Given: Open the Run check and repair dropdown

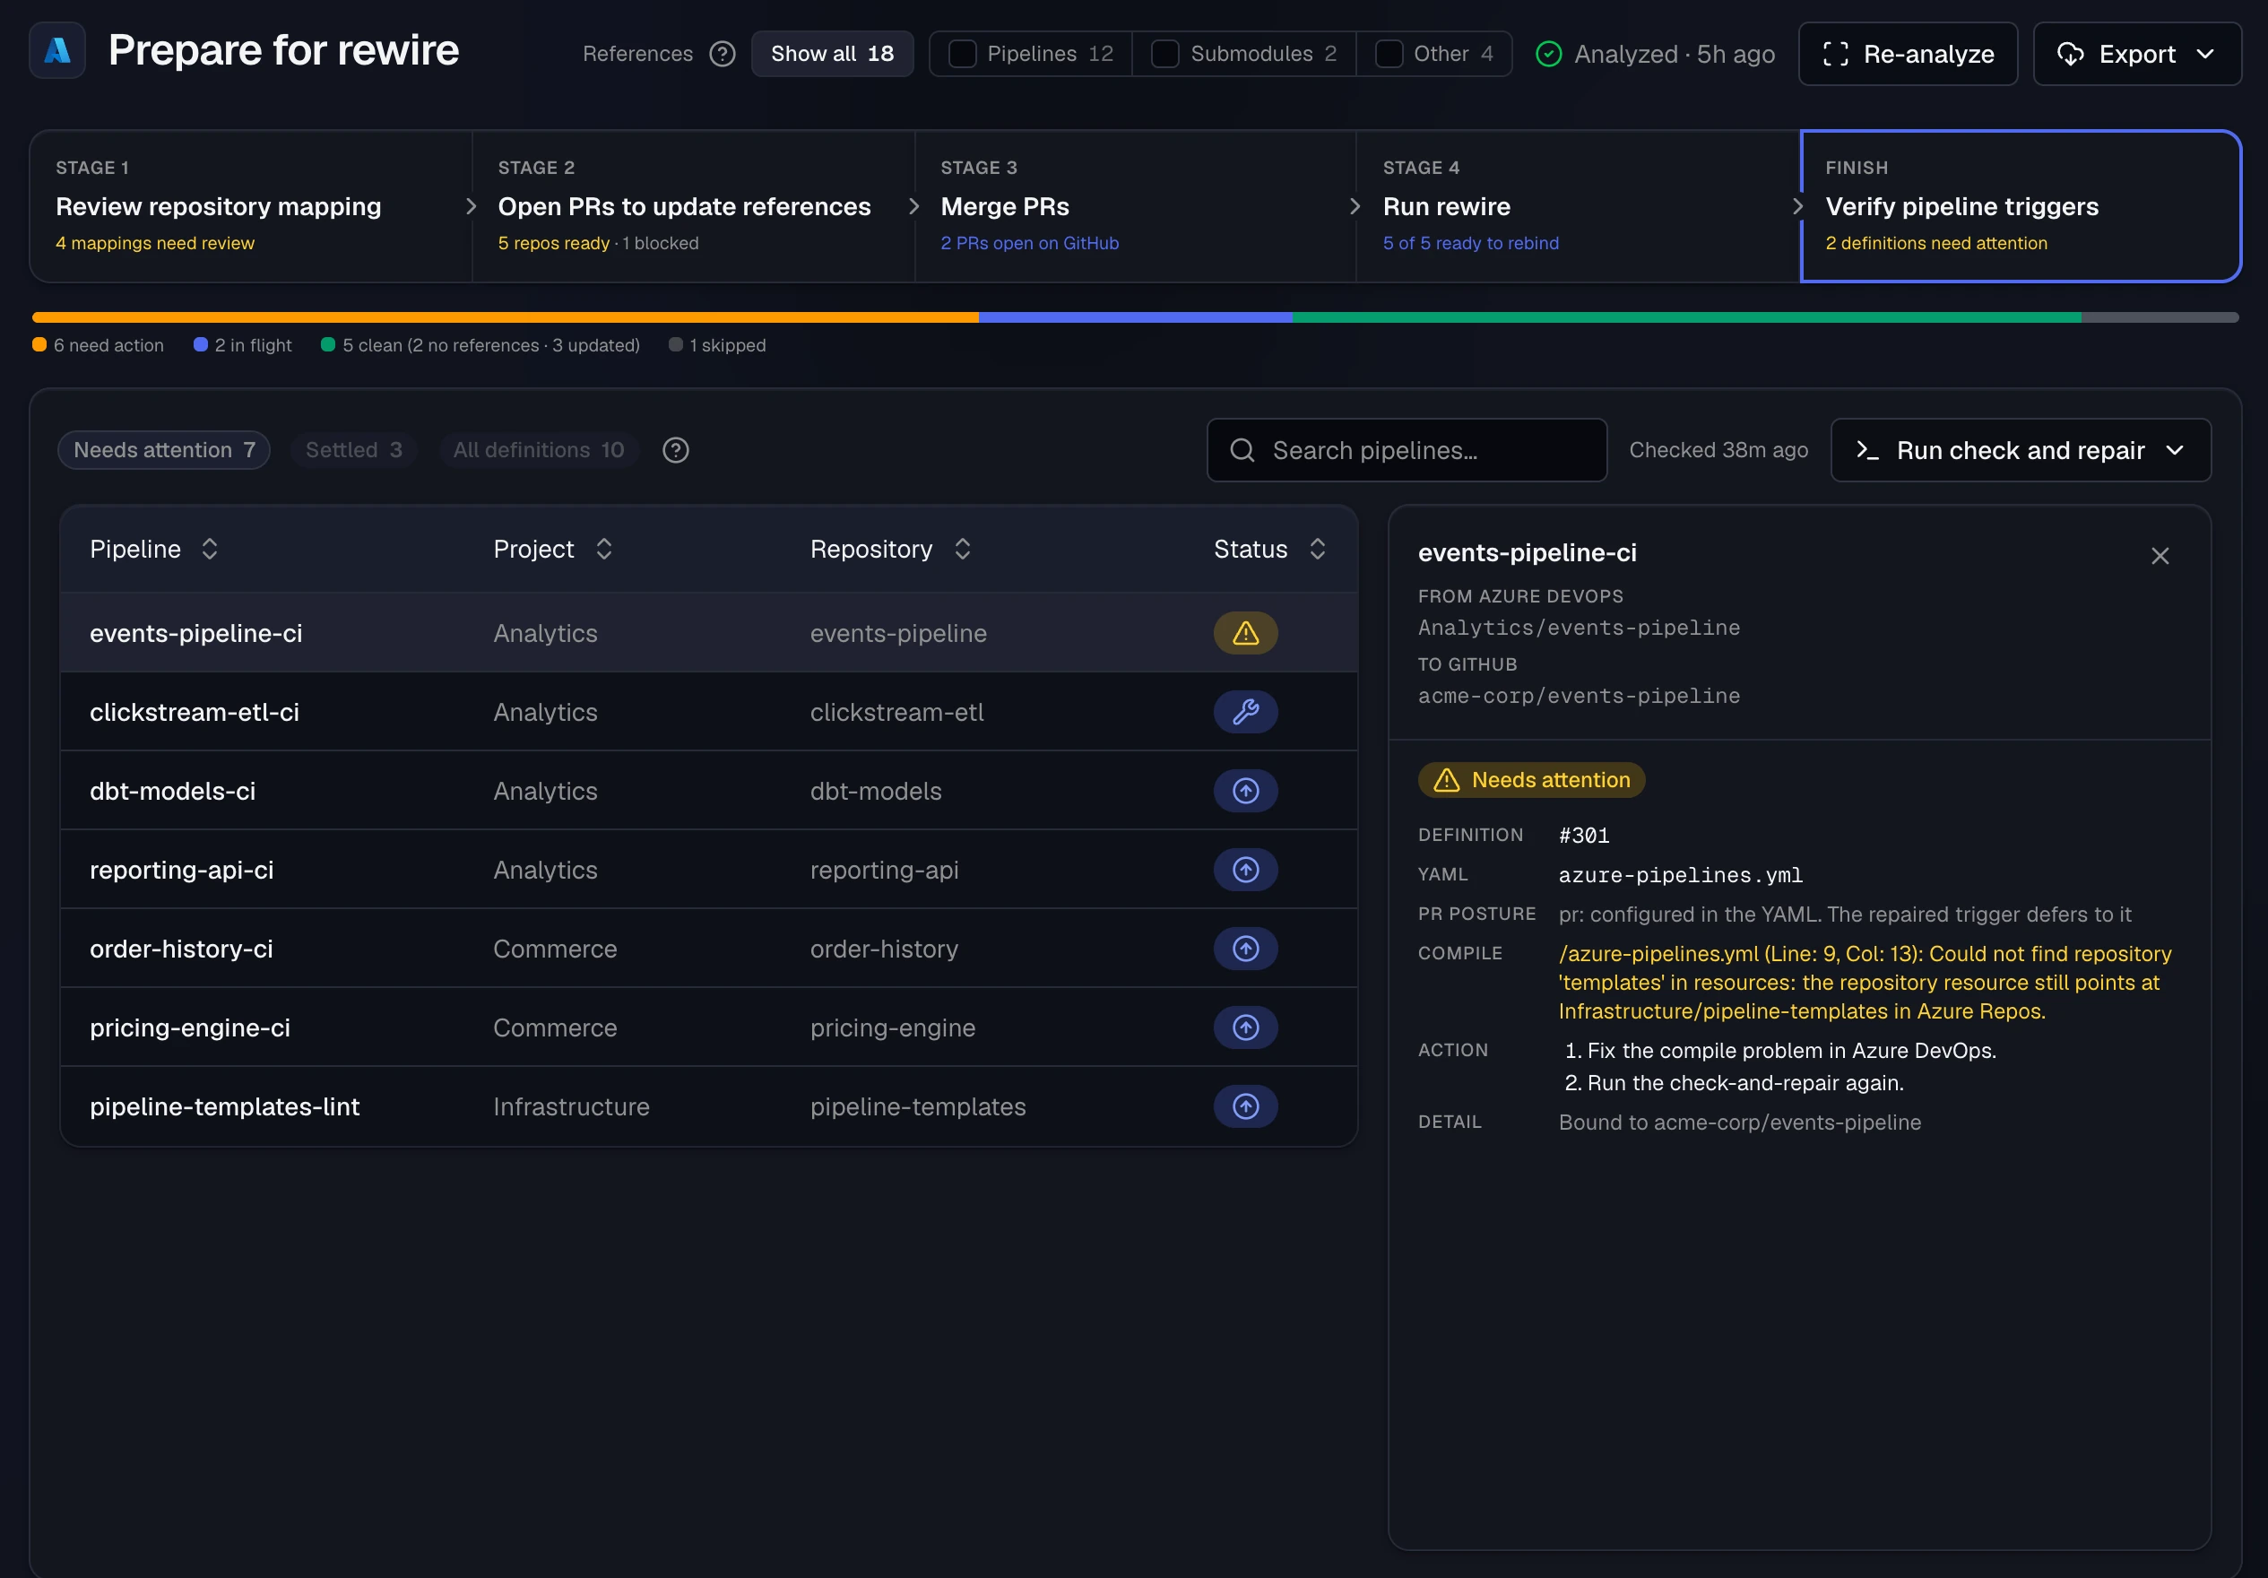Looking at the screenshot, I should click(x=2020, y=449).
